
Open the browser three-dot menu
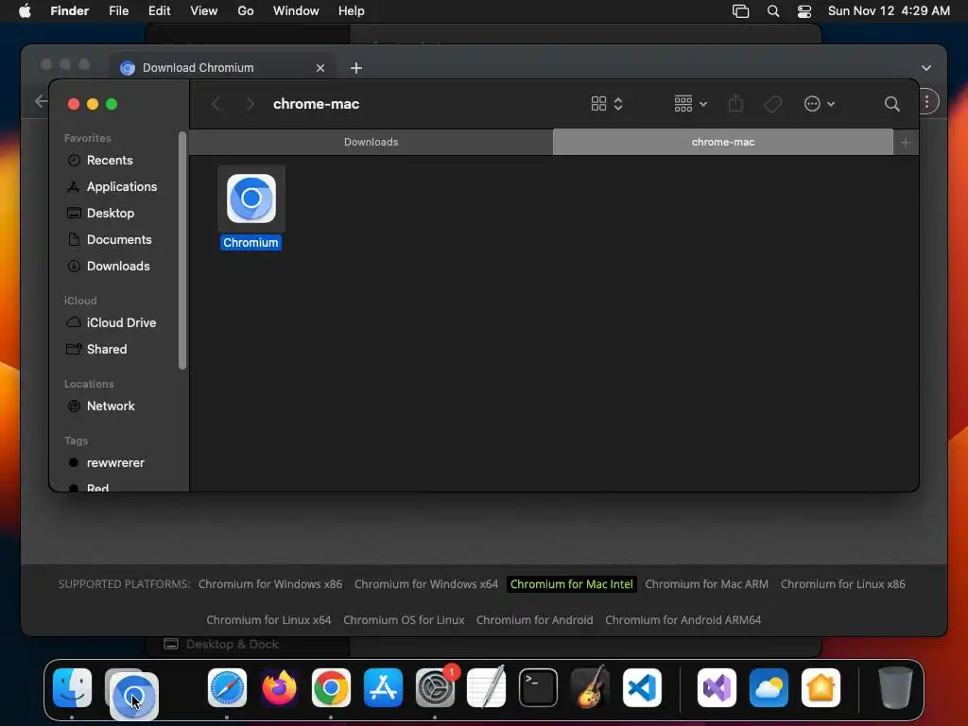tap(926, 102)
